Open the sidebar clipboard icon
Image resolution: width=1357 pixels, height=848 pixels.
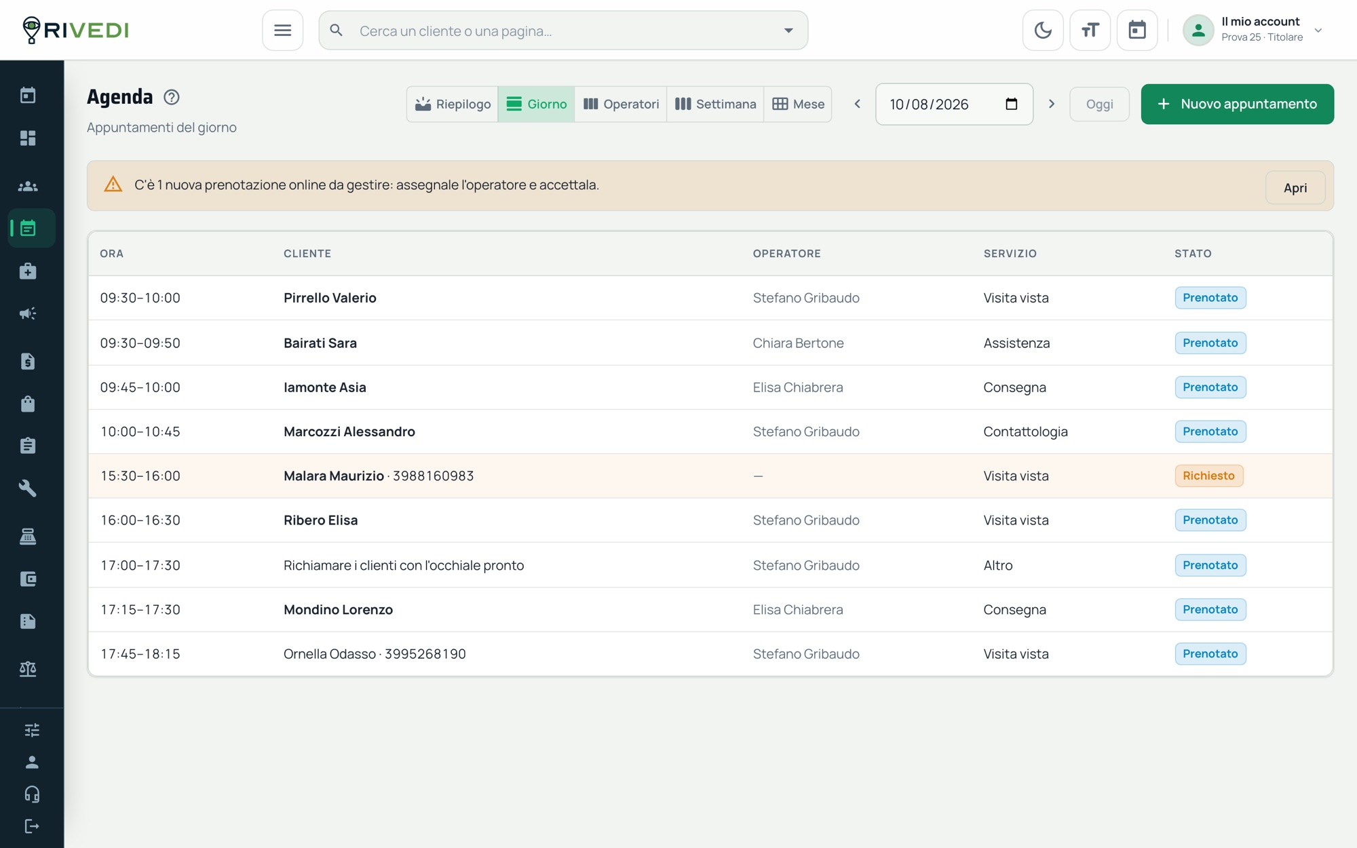[x=28, y=446]
